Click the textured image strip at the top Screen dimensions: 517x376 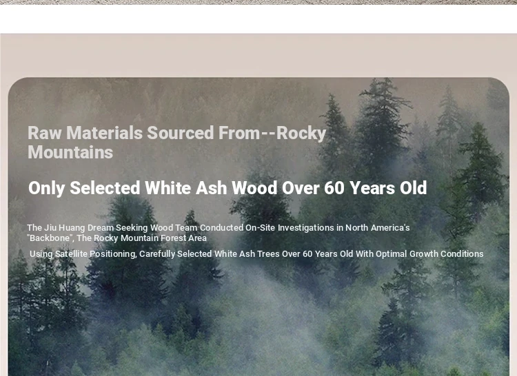[x=258, y=2]
